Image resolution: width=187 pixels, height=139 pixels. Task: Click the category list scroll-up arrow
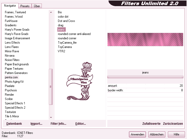tap(51, 12)
